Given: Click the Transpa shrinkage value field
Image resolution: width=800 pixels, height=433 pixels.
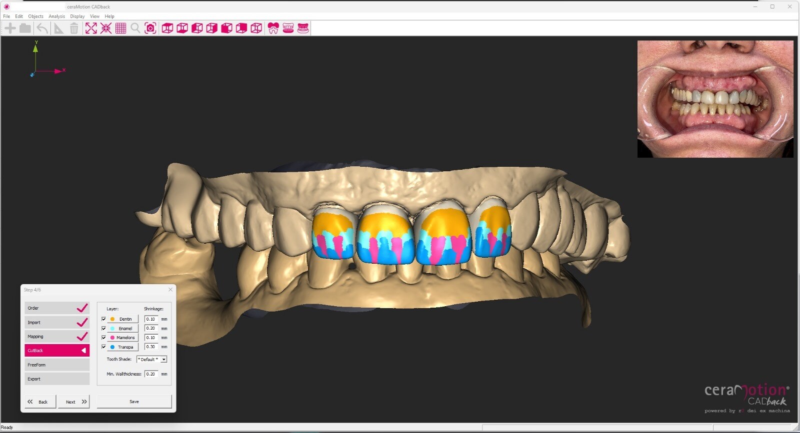Looking at the screenshot, I should click(x=151, y=347).
